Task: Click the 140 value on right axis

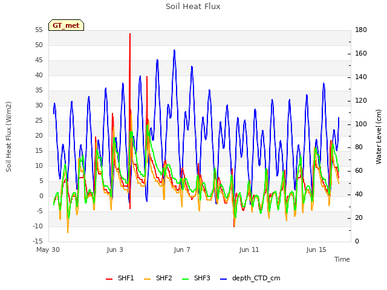Action: pos(361,77)
